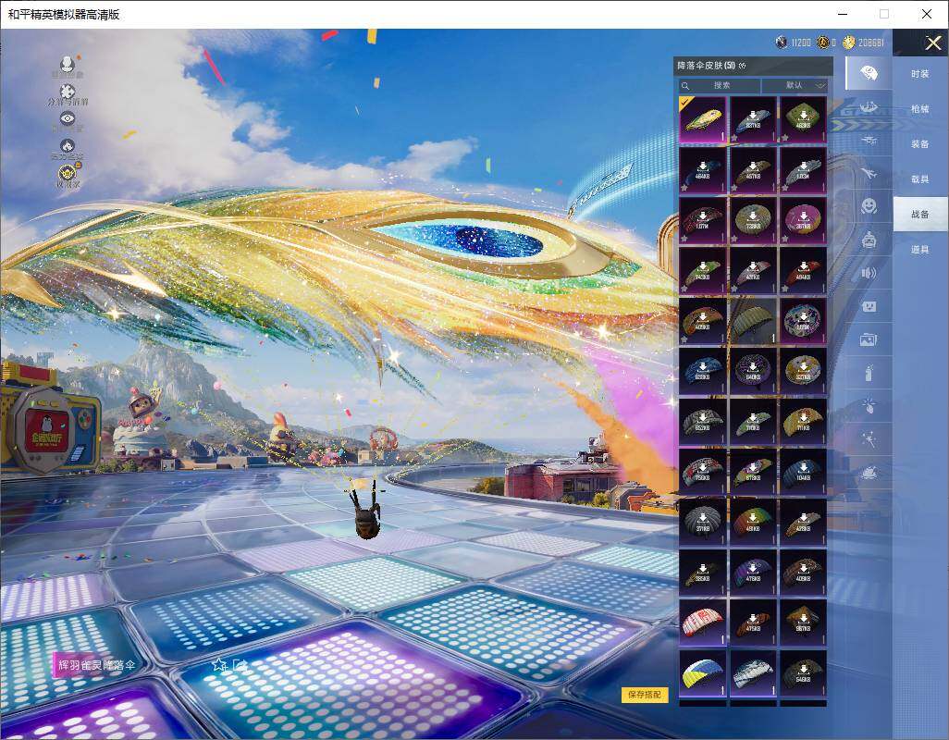
Task: Open the sparkling grenade category icon
Action: click(869, 405)
